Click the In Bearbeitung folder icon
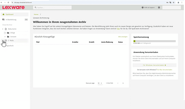 (x=3, y=20)
